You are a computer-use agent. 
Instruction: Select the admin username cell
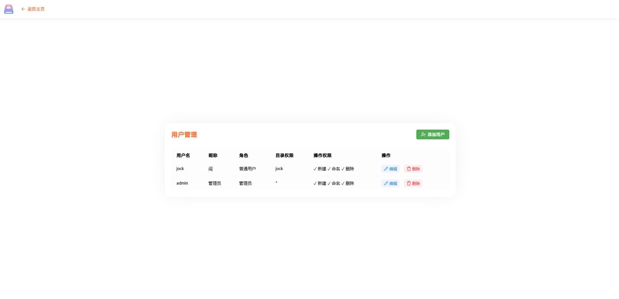(182, 183)
